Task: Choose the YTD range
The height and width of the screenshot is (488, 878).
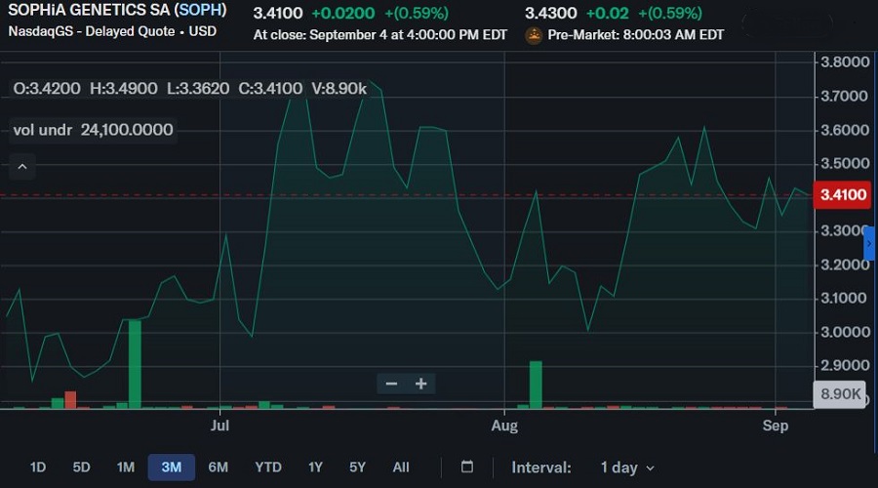Action: pyautogui.click(x=268, y=468)
